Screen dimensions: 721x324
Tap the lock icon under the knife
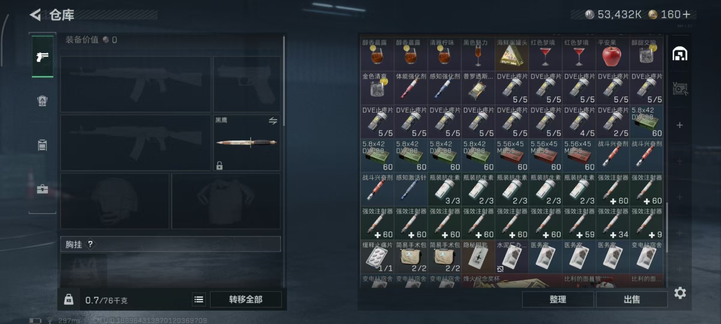coord(220,165)
